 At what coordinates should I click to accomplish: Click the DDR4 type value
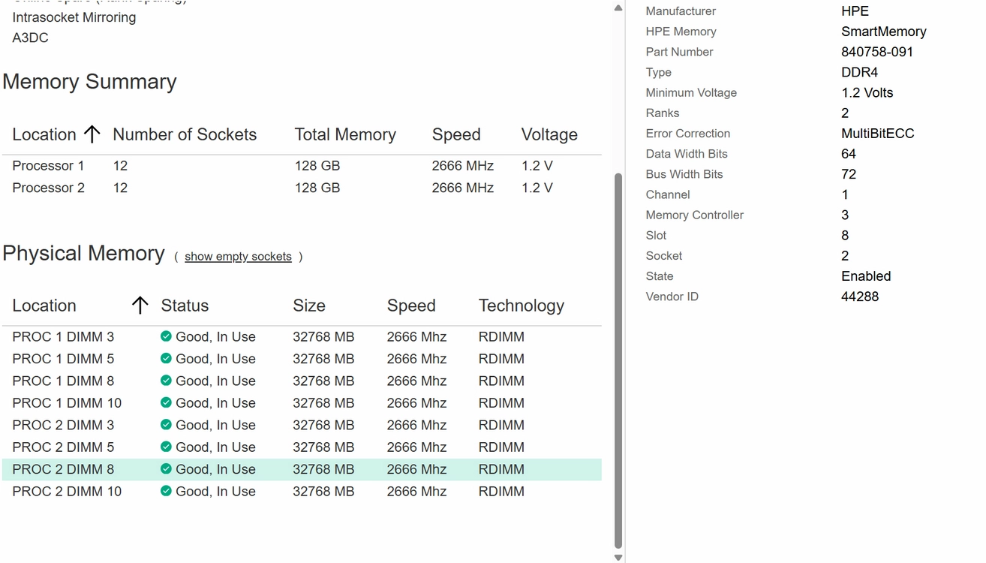click(859, 72)
